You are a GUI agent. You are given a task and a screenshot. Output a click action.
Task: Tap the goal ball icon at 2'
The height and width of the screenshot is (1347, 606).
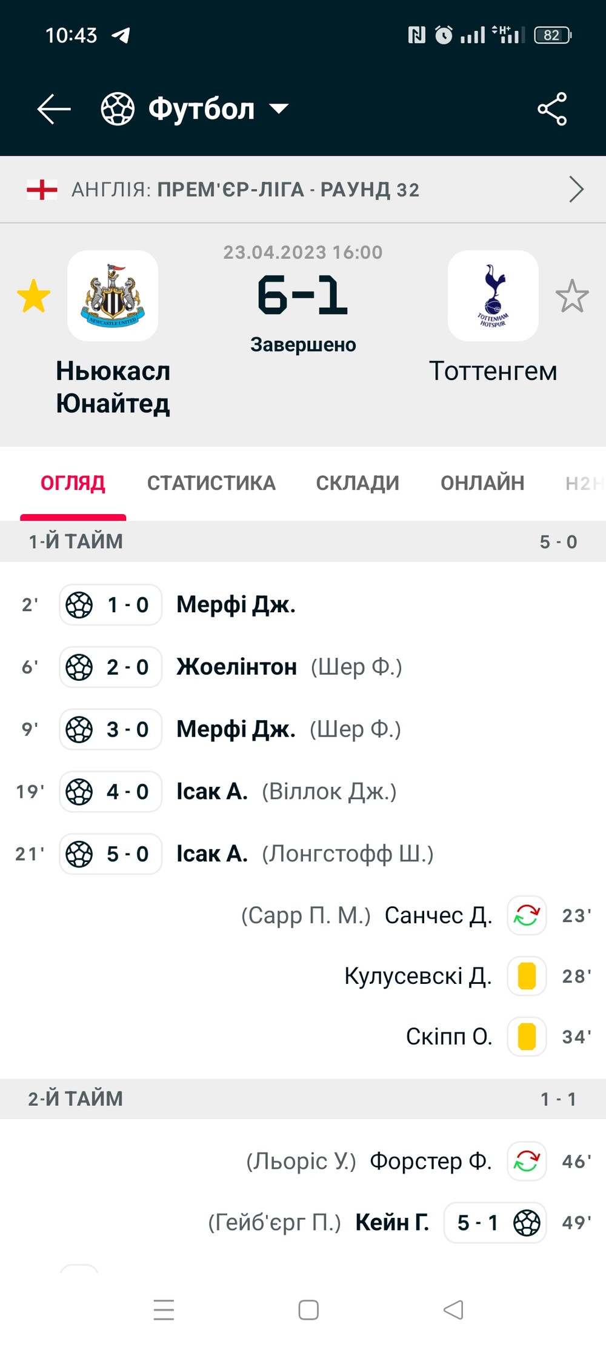point(79,604)
